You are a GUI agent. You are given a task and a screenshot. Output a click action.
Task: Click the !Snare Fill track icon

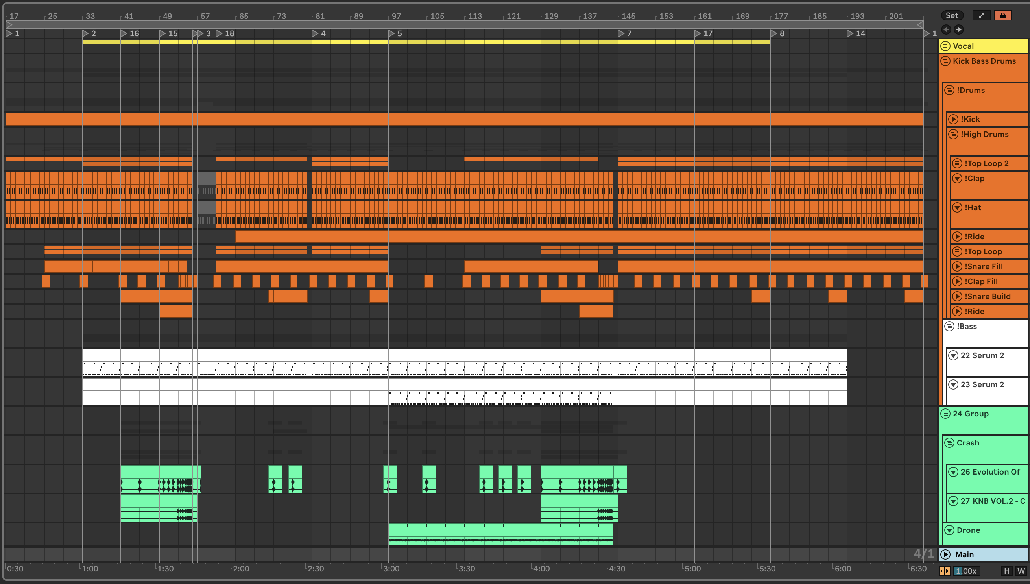pyautogui.click(x=957, y=266)
